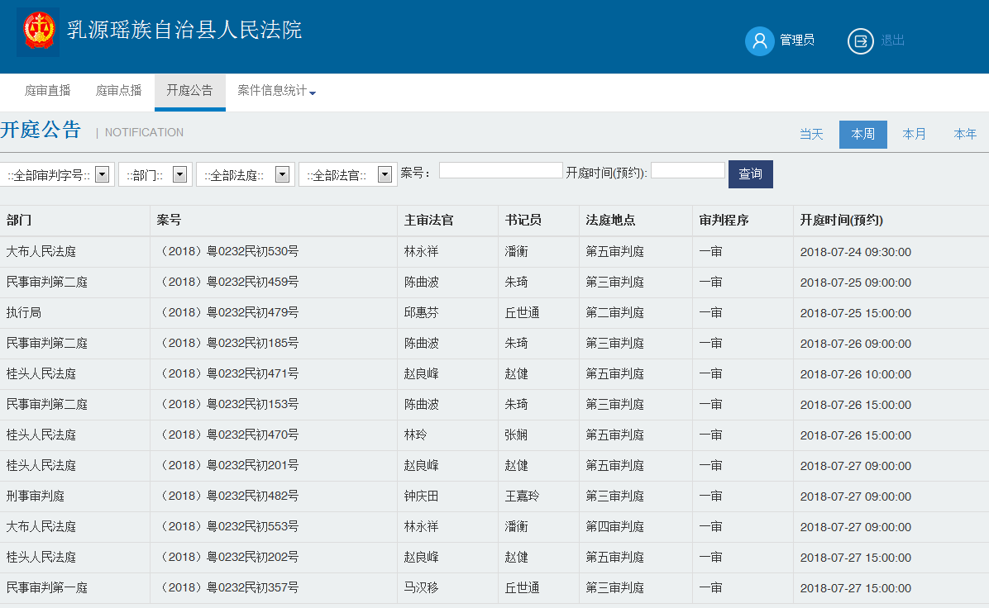Show notices for 本年
The width and height of the screenshot is (989, 608).
point(965,134)
